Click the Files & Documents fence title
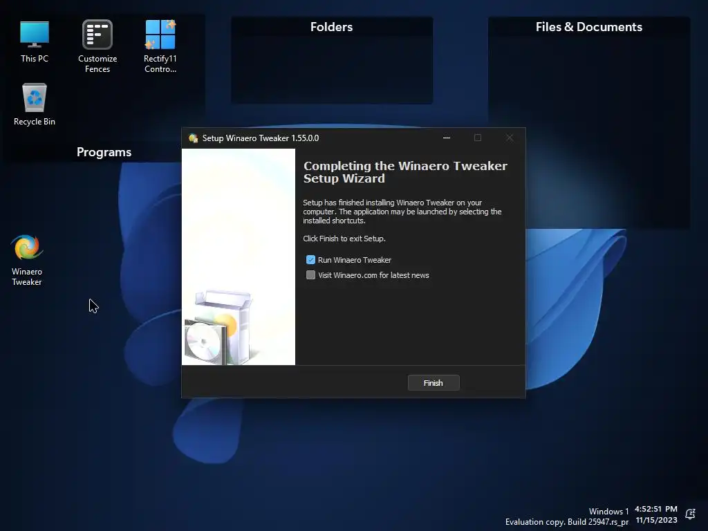Viewport: 708px width, 531px height. [x=589, y=27]
